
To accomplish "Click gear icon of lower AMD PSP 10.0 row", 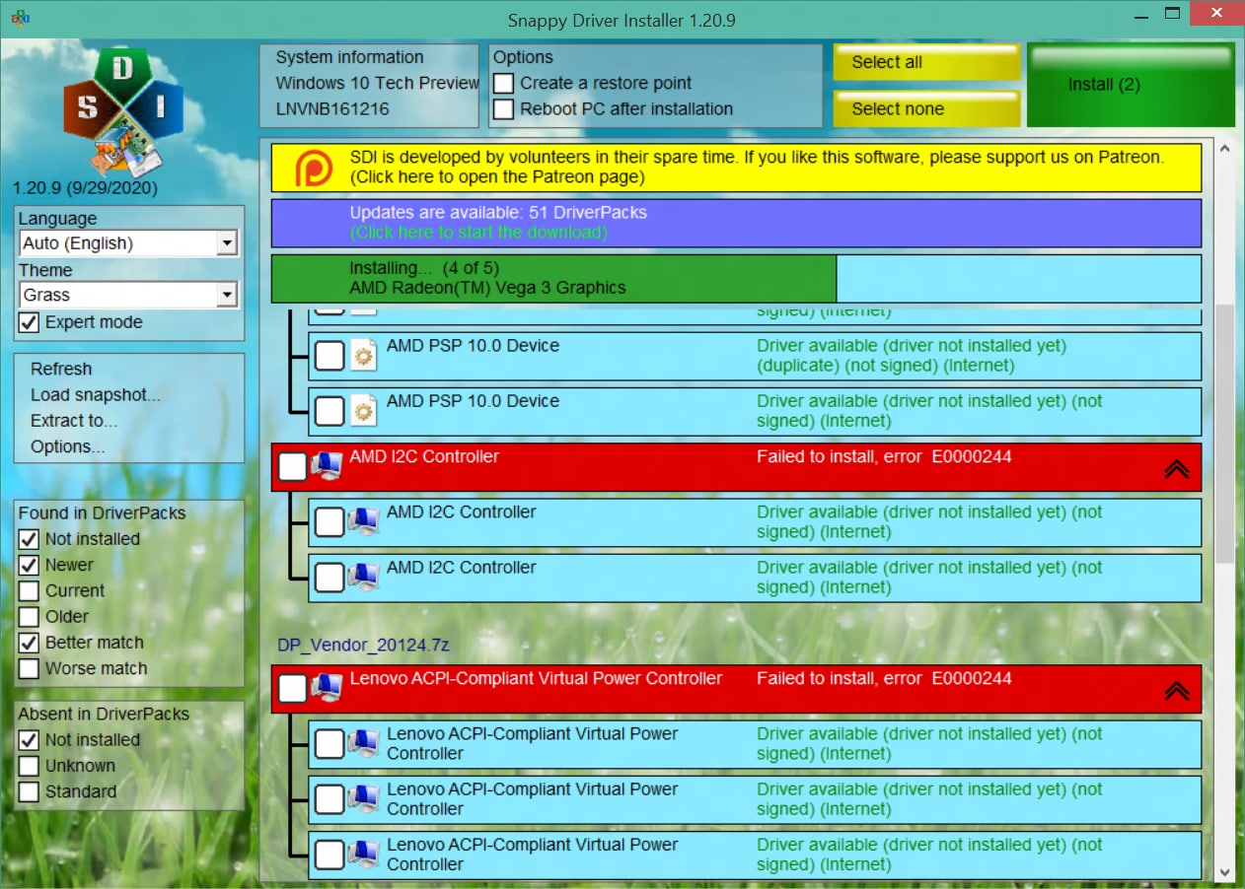I will point(364,411).
